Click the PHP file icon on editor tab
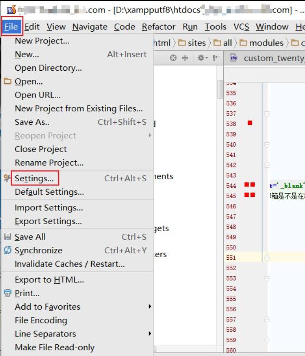 pyautogui.click(x=233, y=58)
